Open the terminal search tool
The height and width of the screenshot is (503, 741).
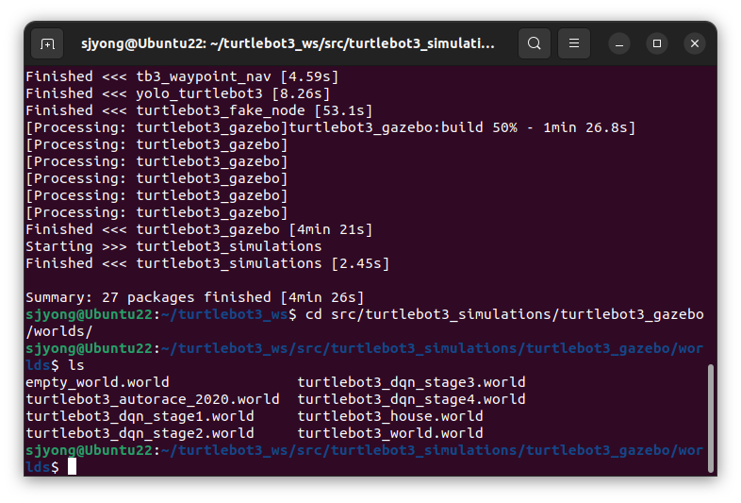pyautogui.click(x=534, y=43)
